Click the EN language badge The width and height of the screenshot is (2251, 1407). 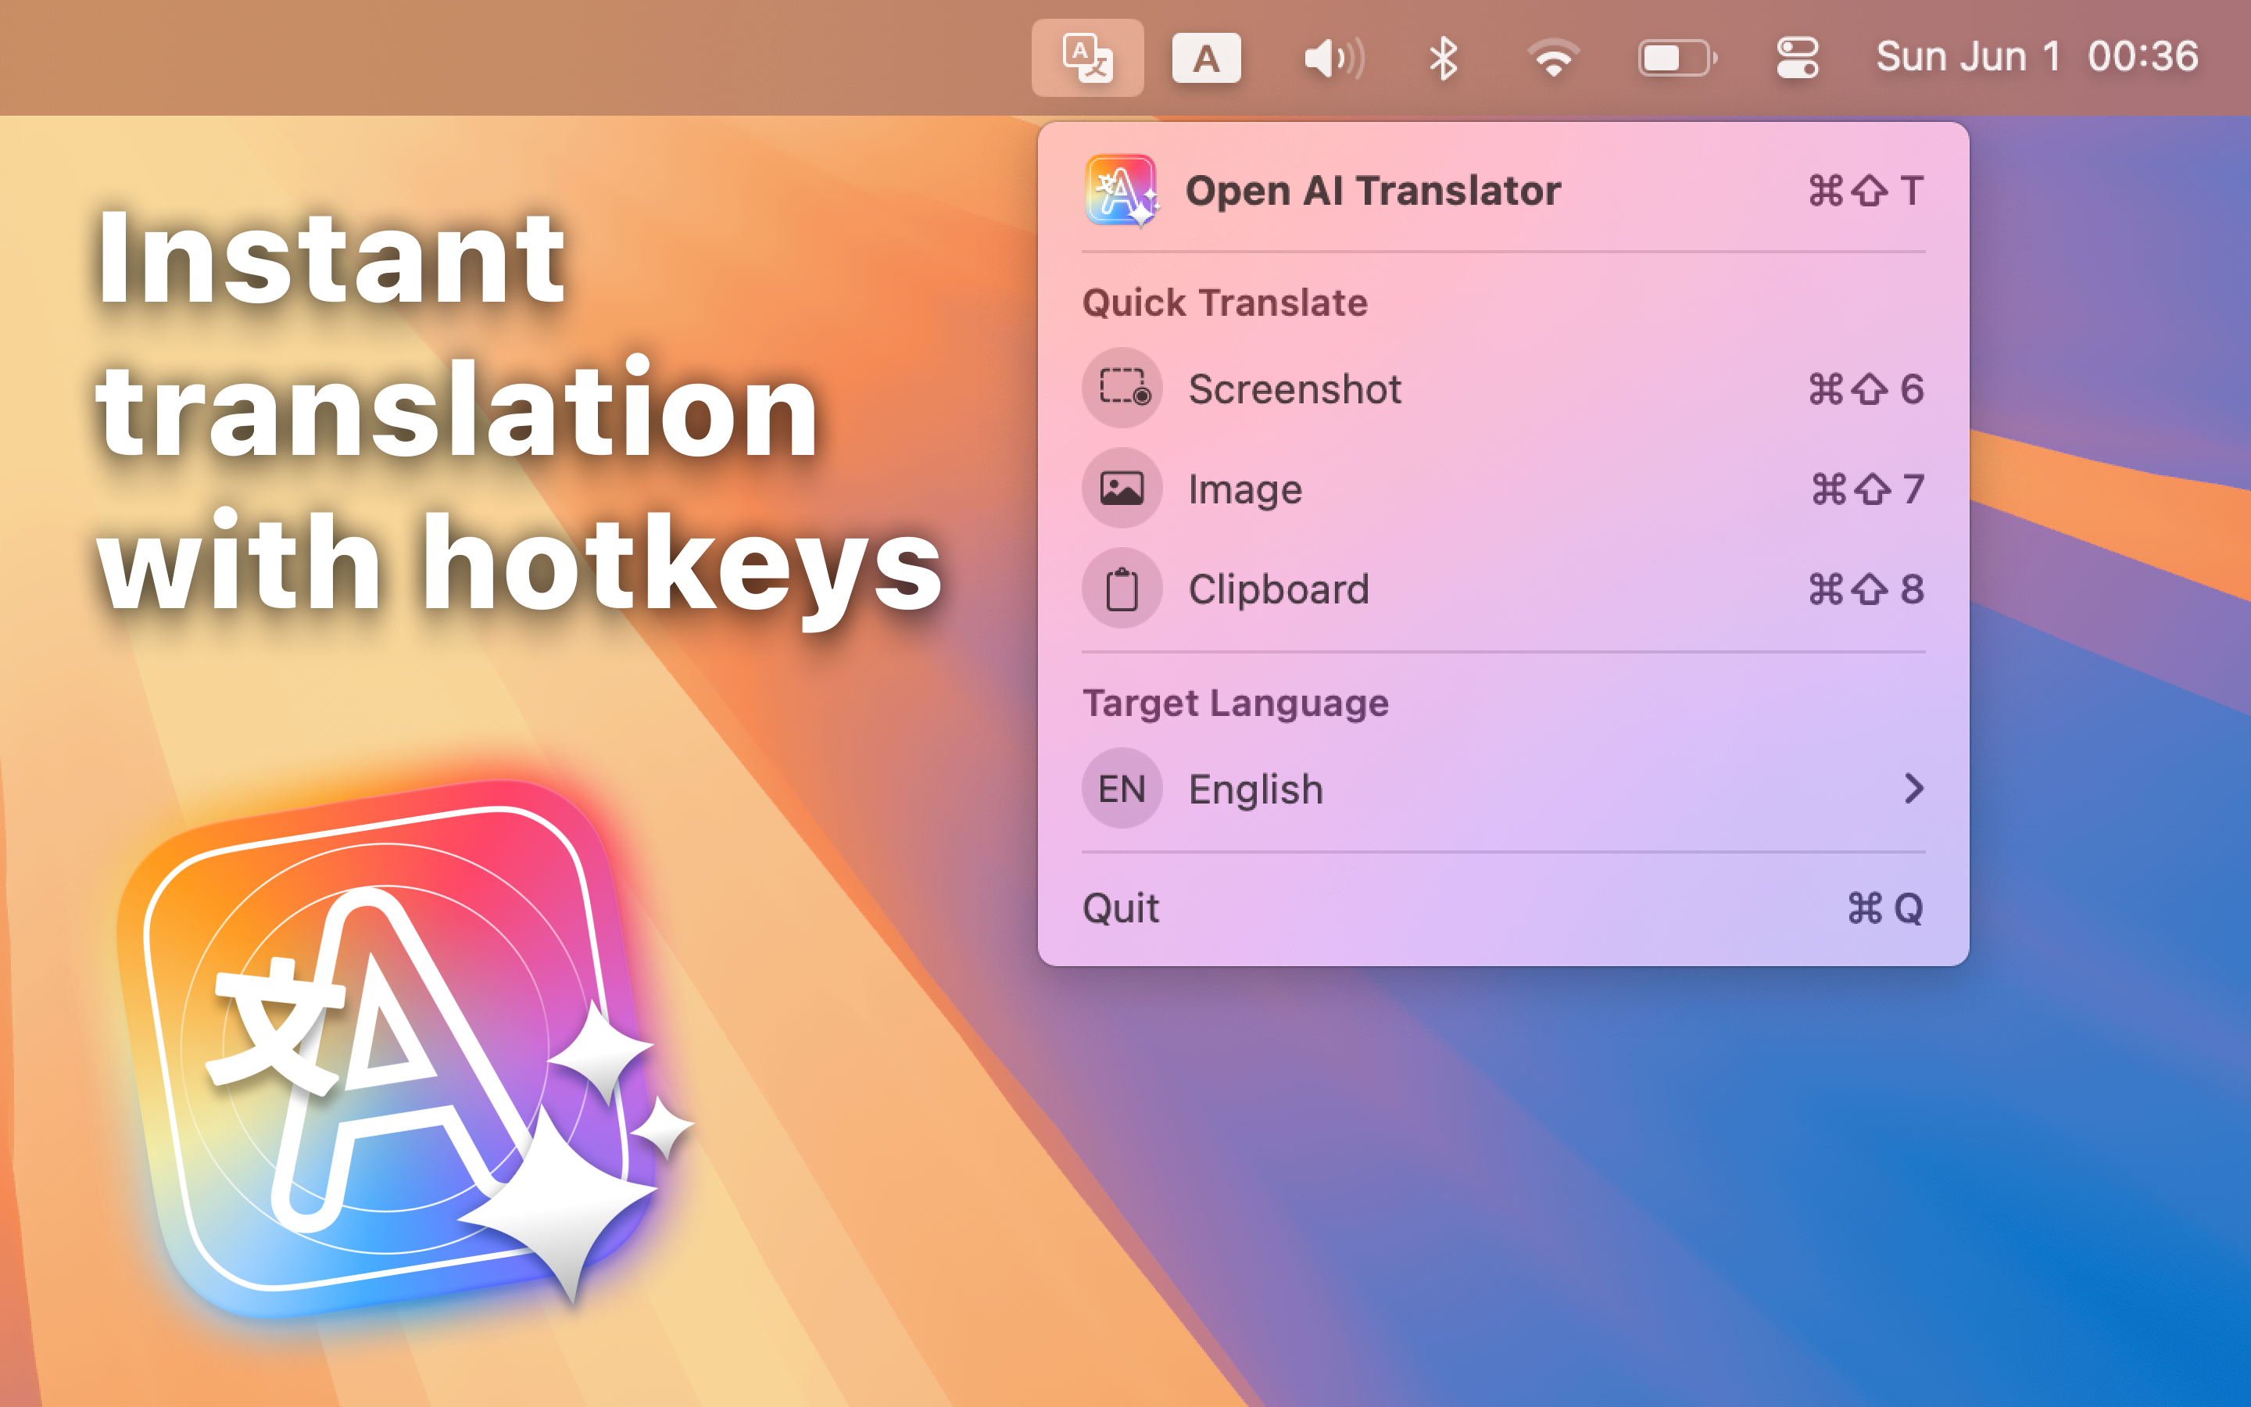pyautogui.click(x=1122, y=789)
